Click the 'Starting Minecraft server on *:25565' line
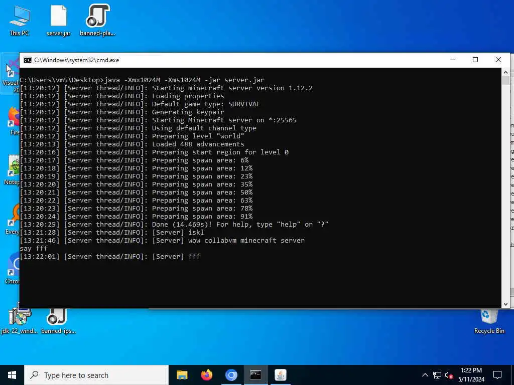Viewport: 514px width, 385px height. [158, 120]
